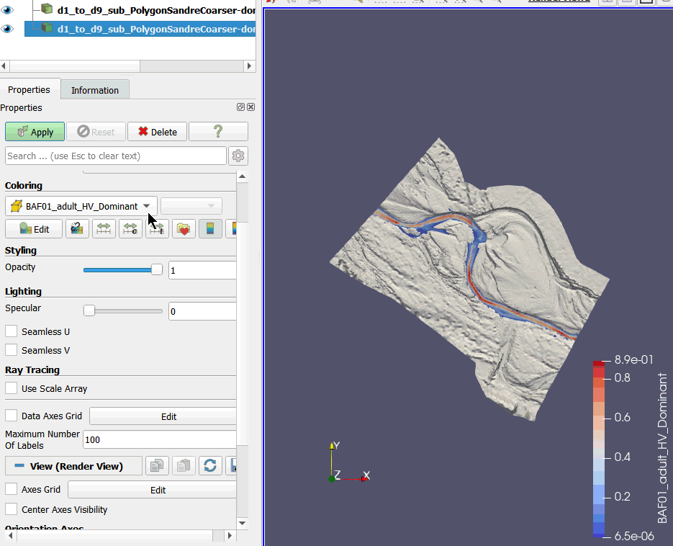Switch to the Information tab

click(95, 90)
